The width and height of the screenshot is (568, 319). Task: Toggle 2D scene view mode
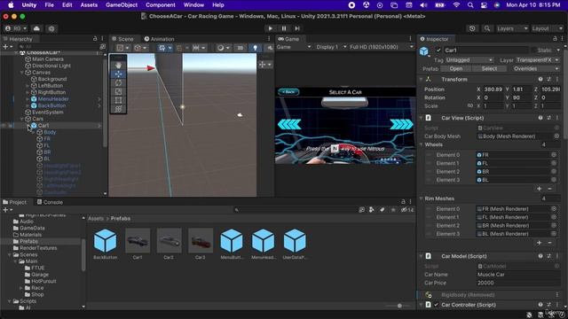coord(241,48)
